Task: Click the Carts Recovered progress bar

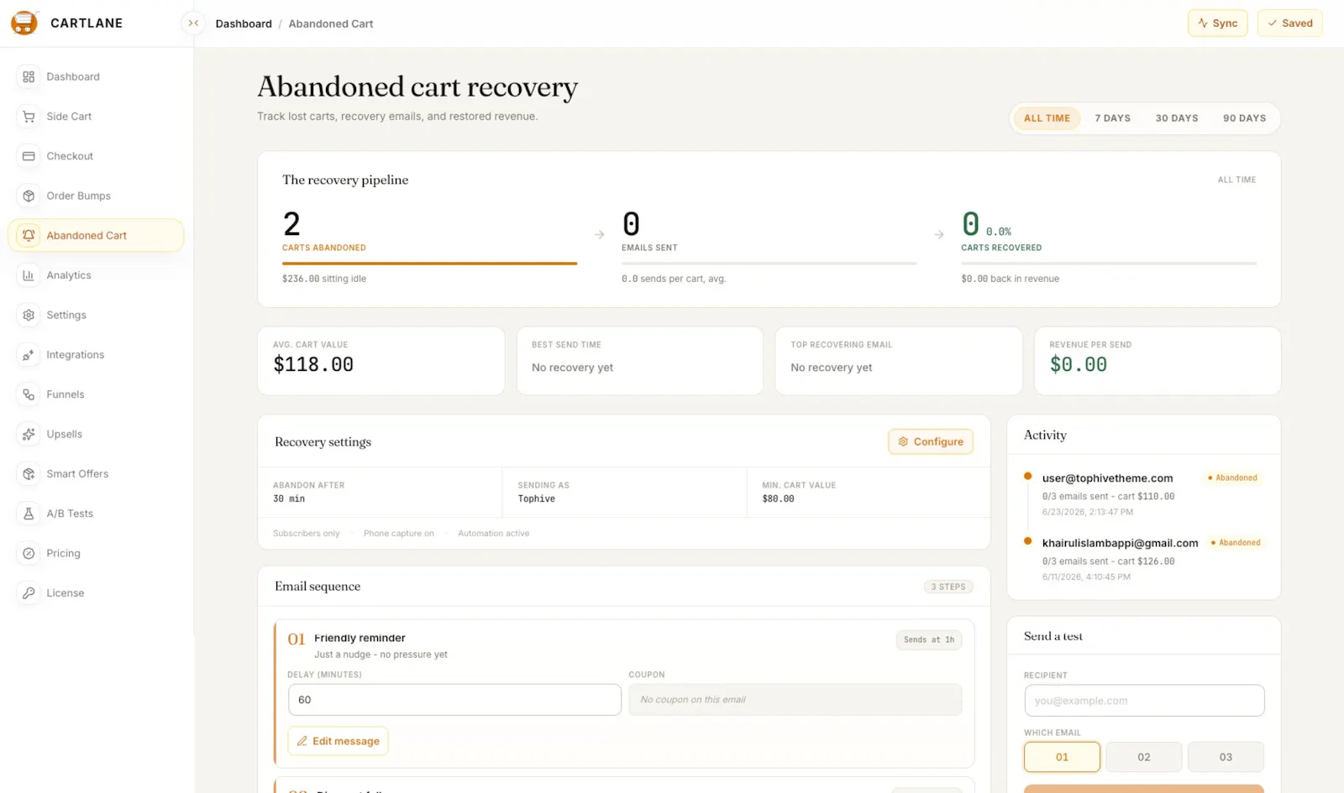Action: click(1109, 263)
